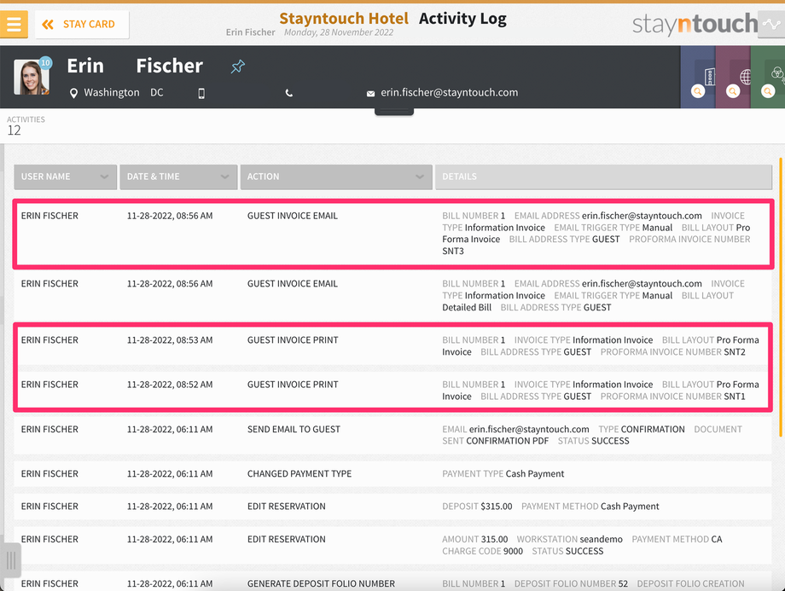Click the Details column header
The image size is (785, 591).
click(603, 177)
